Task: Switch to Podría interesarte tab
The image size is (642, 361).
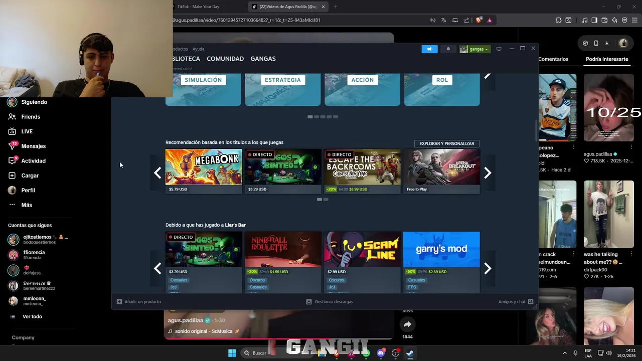Action: (607, 59)
